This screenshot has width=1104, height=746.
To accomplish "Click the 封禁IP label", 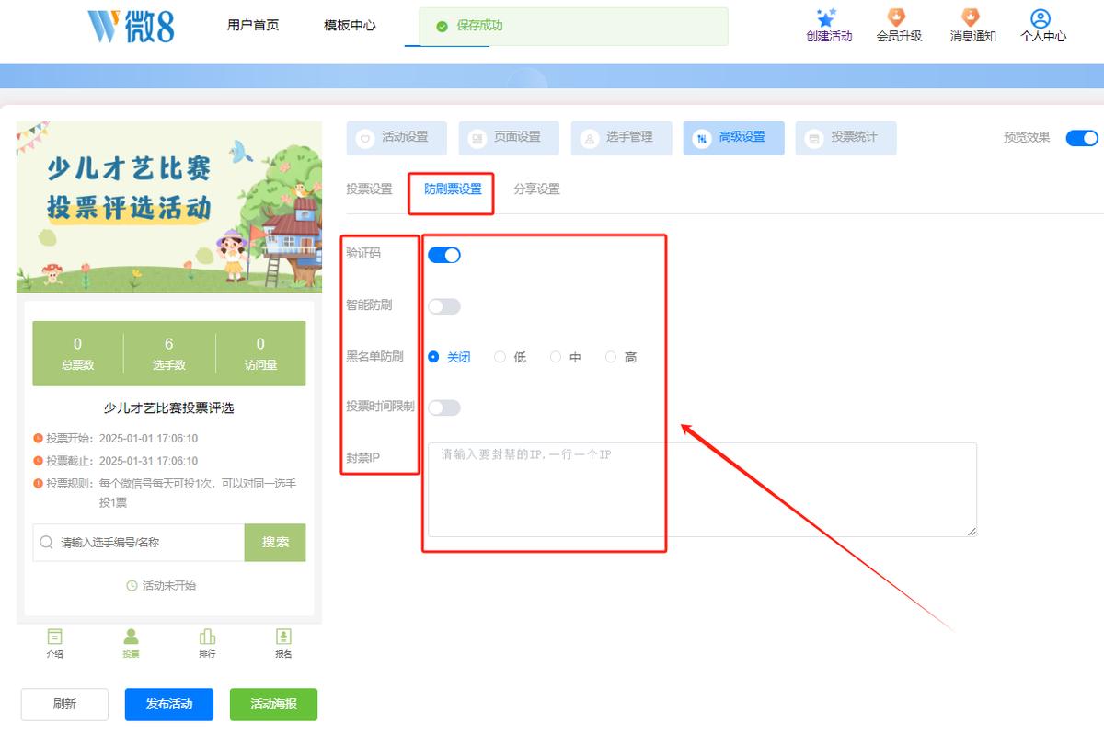I will [x=363, y=457].
